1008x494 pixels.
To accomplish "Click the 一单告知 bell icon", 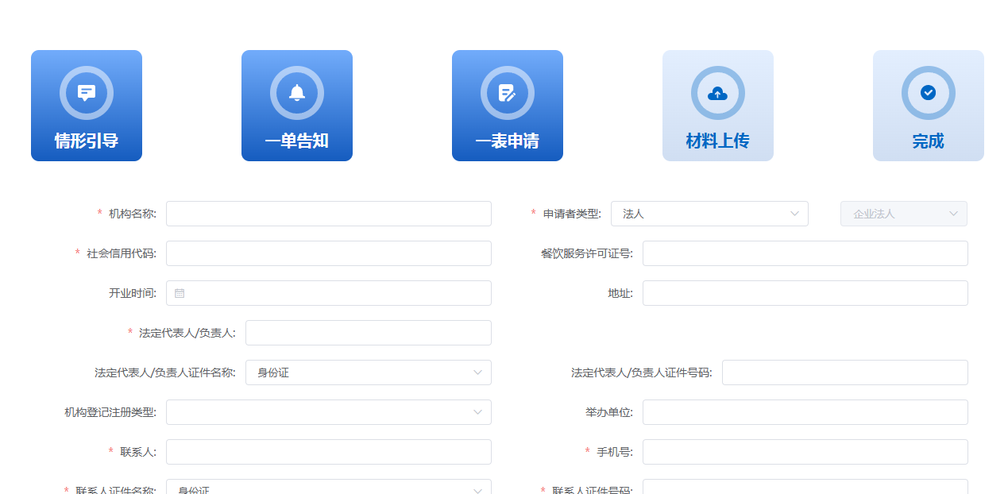I will (297, 93).
